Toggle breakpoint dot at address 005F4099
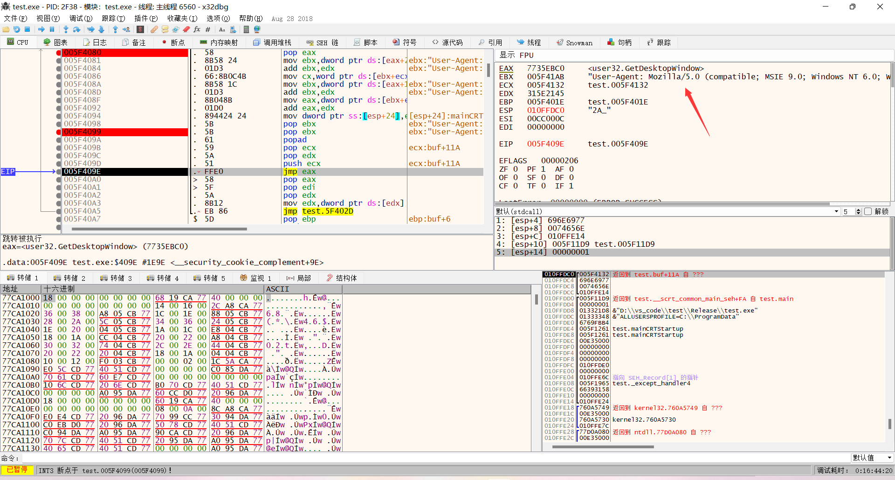The image size is (895, 480). pyautogui.click(x=58, y=132)
